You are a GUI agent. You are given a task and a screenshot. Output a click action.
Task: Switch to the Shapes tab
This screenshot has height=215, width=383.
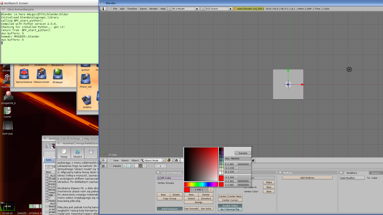pos(376,173)
